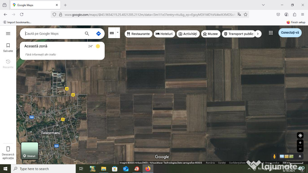
Task: Open Task View on taskbar
Action: click(x=81, y=169)
